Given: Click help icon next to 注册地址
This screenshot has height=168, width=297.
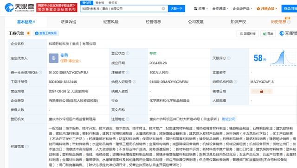Looking at the screenshot, I should [x=128, y=119].
